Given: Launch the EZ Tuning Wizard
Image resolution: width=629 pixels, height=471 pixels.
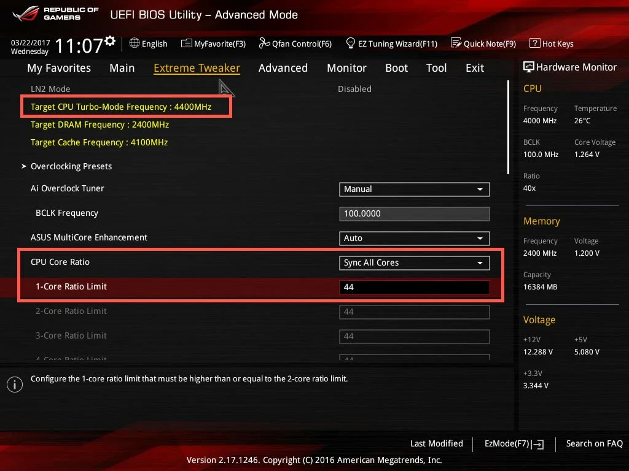Looking at the screenshot, I should (392, 44).
